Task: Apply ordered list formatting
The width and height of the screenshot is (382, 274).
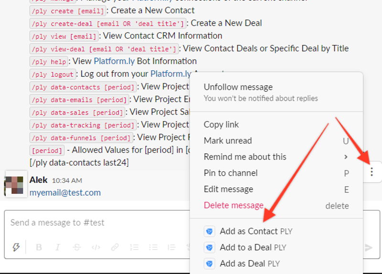Action: click(x=134, y=247)
